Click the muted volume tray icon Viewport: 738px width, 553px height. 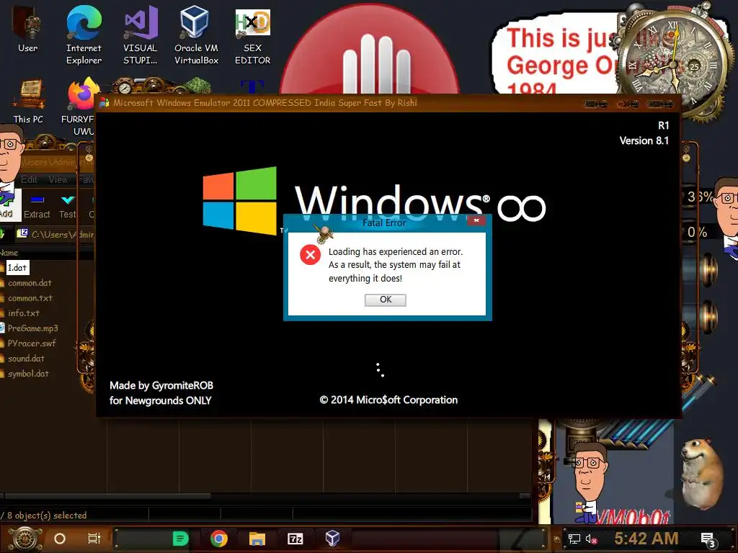591,539
